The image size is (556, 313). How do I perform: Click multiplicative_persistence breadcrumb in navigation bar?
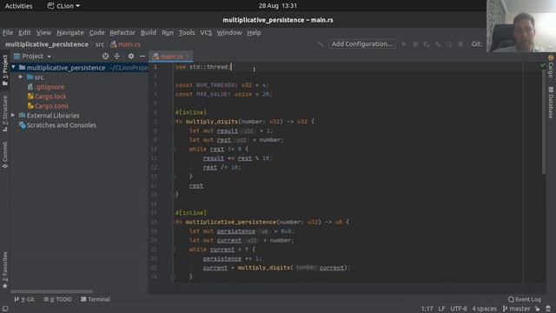[46, 44]
